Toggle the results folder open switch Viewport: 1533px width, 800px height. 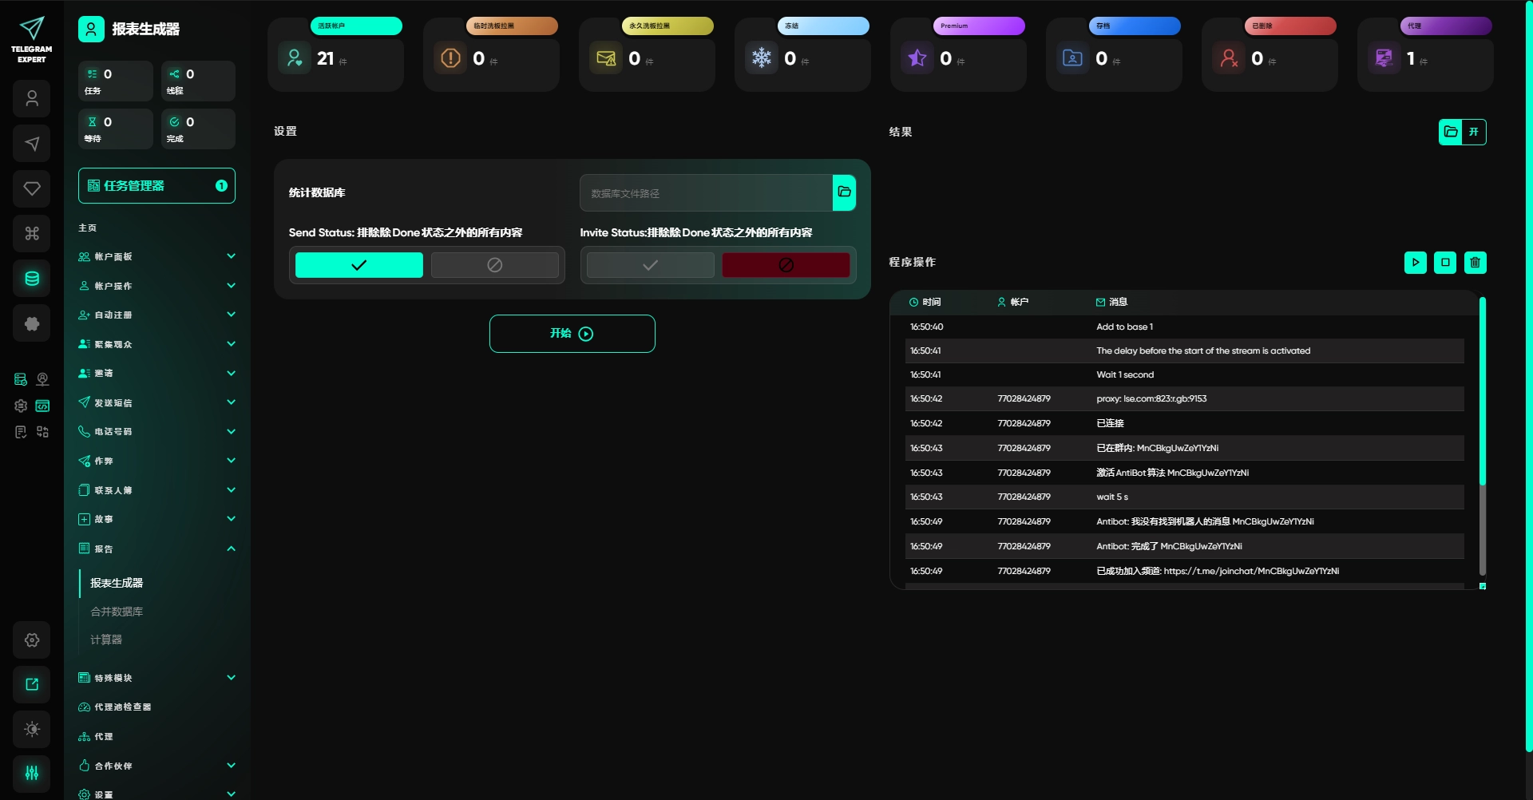tap(1463, 132)
